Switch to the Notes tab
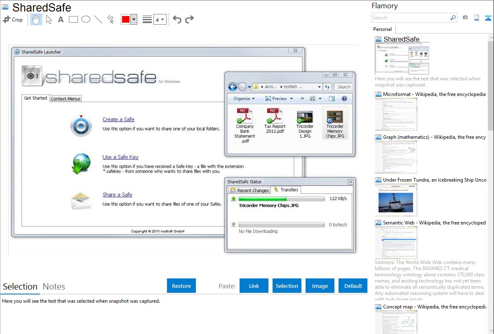 pyautogui.click(x=54, y=287)
